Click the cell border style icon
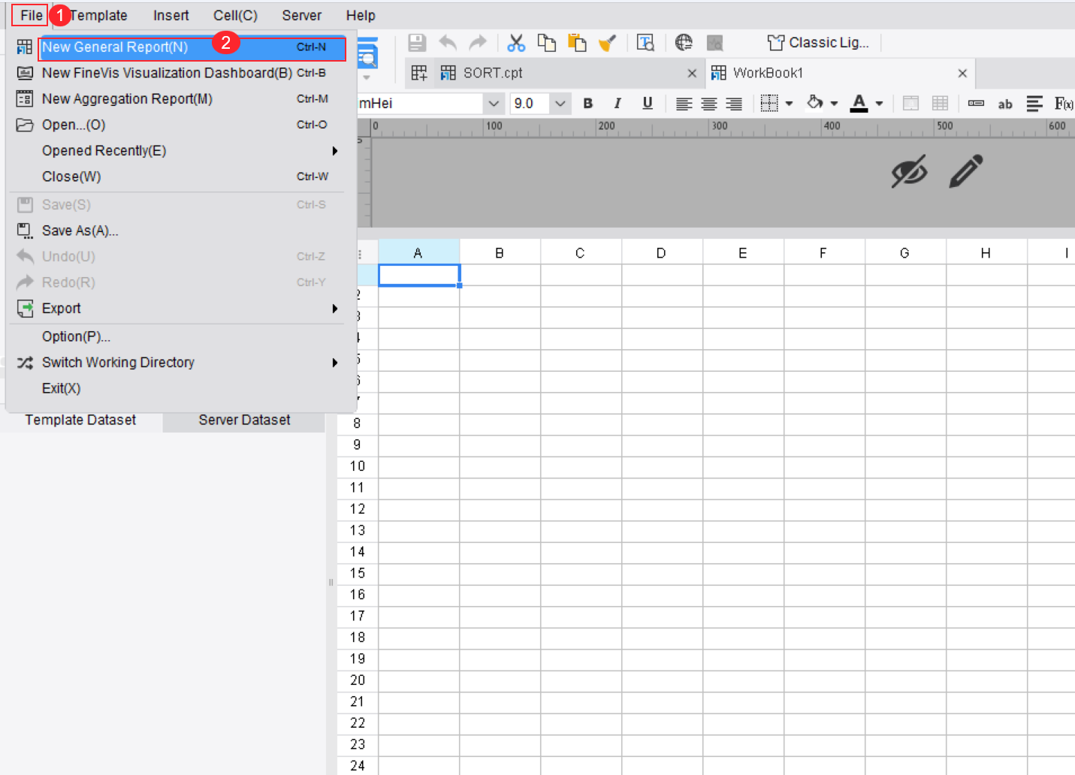Viewport: 1075px width, 775px height. (x=769, y=104)
